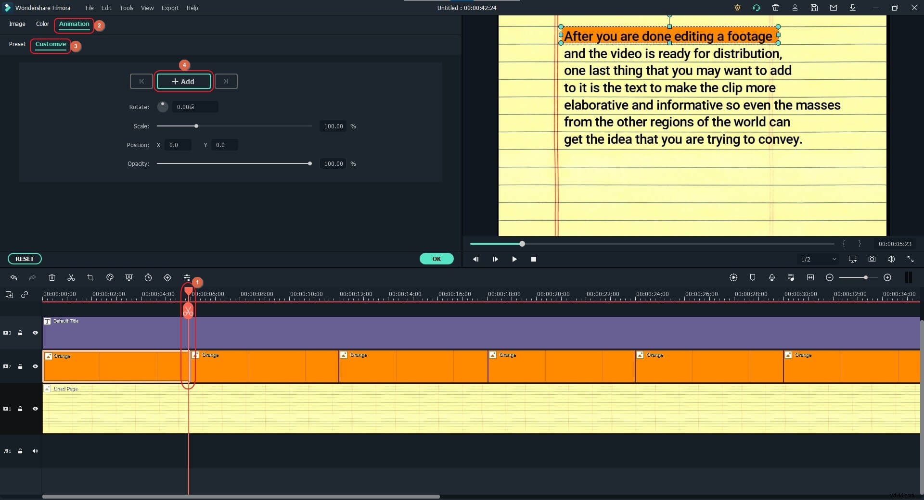This screenshot has height=500, width=924.
Task: Click the Opacity slider handle
Action: (x=310, y=164)
